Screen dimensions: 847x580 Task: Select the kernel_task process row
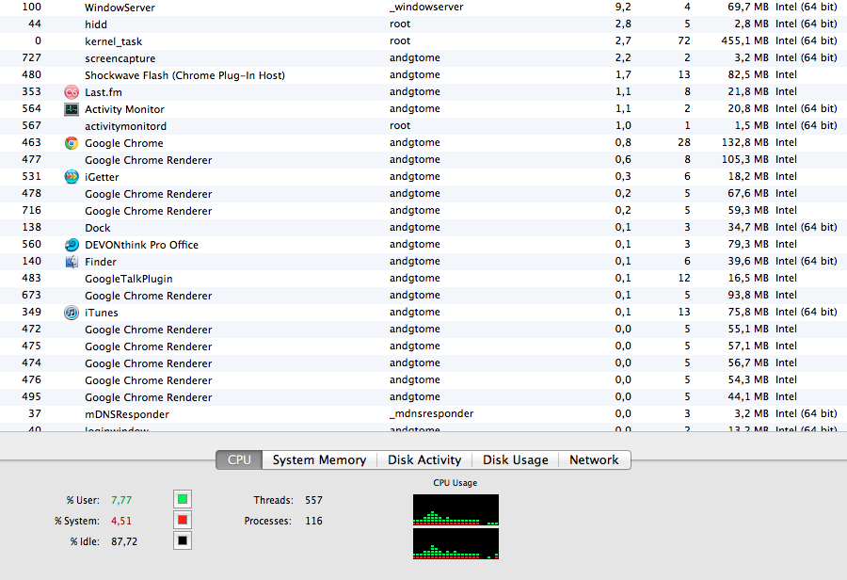click(423, 41)
